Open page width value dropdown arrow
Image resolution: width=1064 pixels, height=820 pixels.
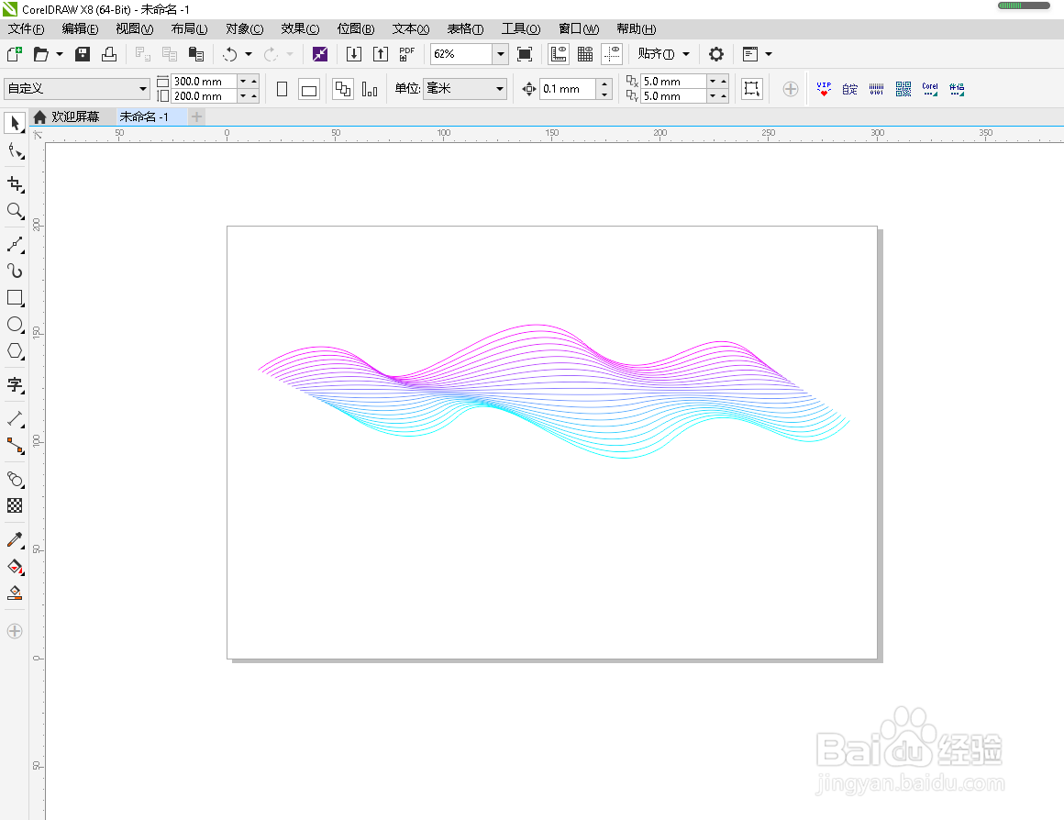pyautogui.click(x=243, y=81)
